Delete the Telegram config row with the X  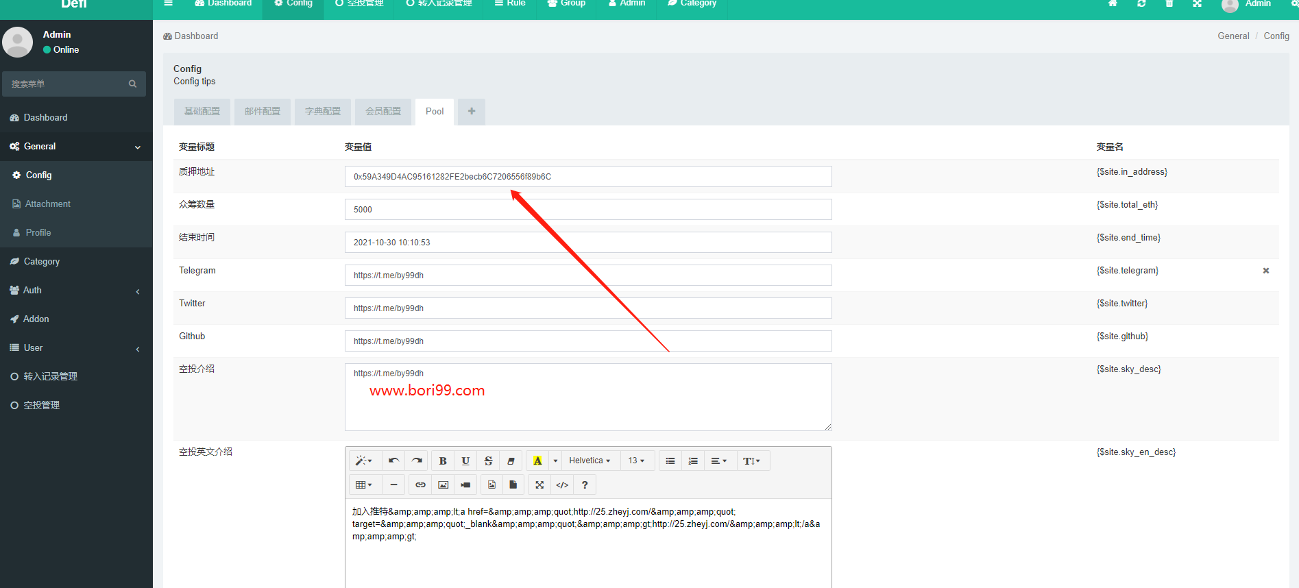[x=1266, y=271]
